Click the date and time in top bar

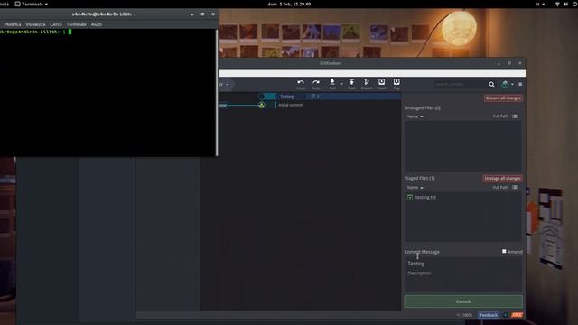[289, 4]
